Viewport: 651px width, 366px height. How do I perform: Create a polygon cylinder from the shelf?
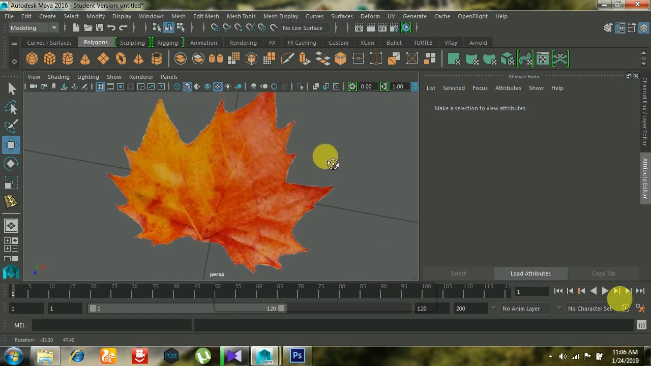click(68, 59)
